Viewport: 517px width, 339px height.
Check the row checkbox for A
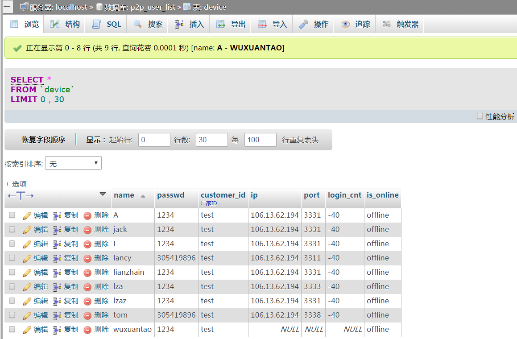click(12, 215)
